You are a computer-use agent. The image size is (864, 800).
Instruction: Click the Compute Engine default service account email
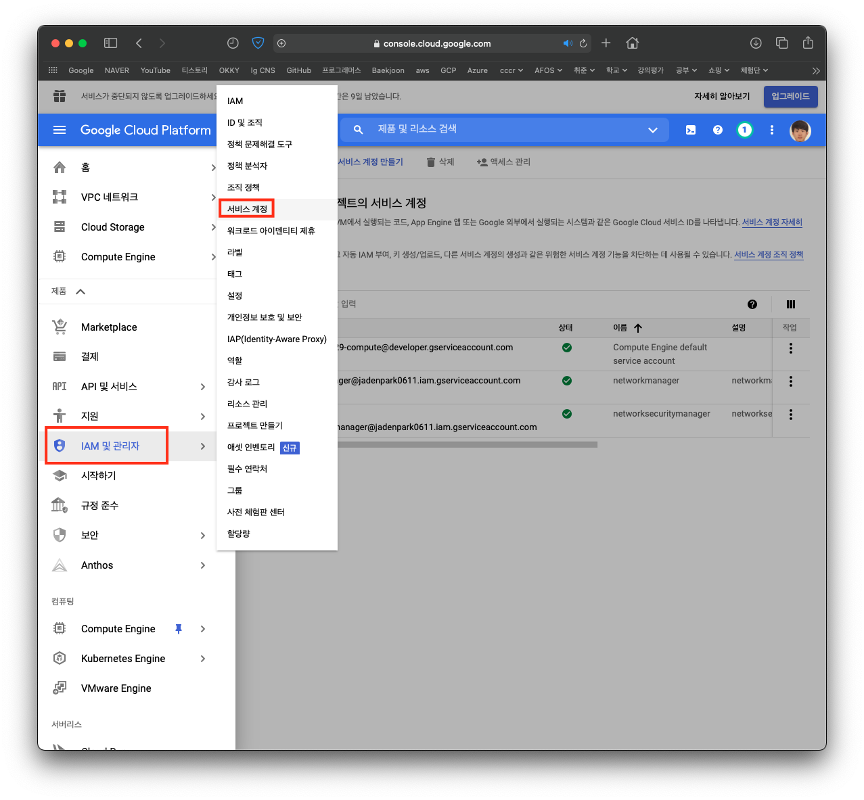pos(425,348)
